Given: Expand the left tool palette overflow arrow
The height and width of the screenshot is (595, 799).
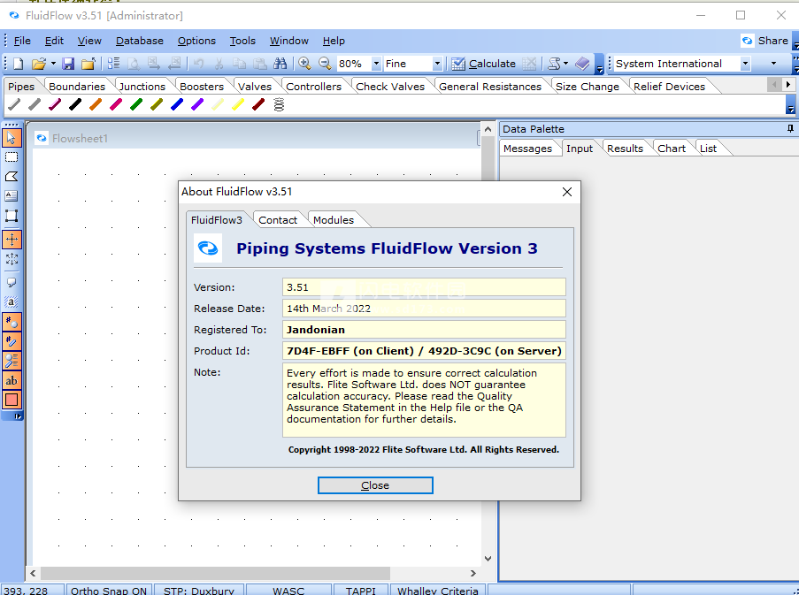Looking at the screenshot, I should coord(18,416).
